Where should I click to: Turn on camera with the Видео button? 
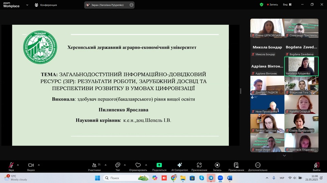[31, 167]
